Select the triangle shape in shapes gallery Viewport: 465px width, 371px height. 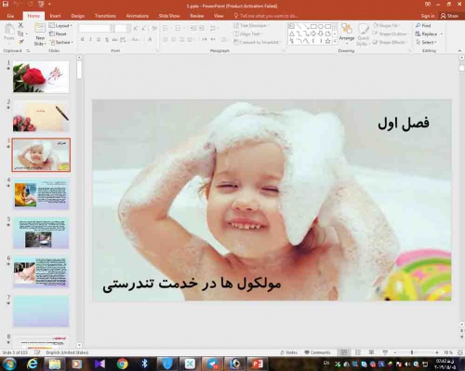point(292,33)
